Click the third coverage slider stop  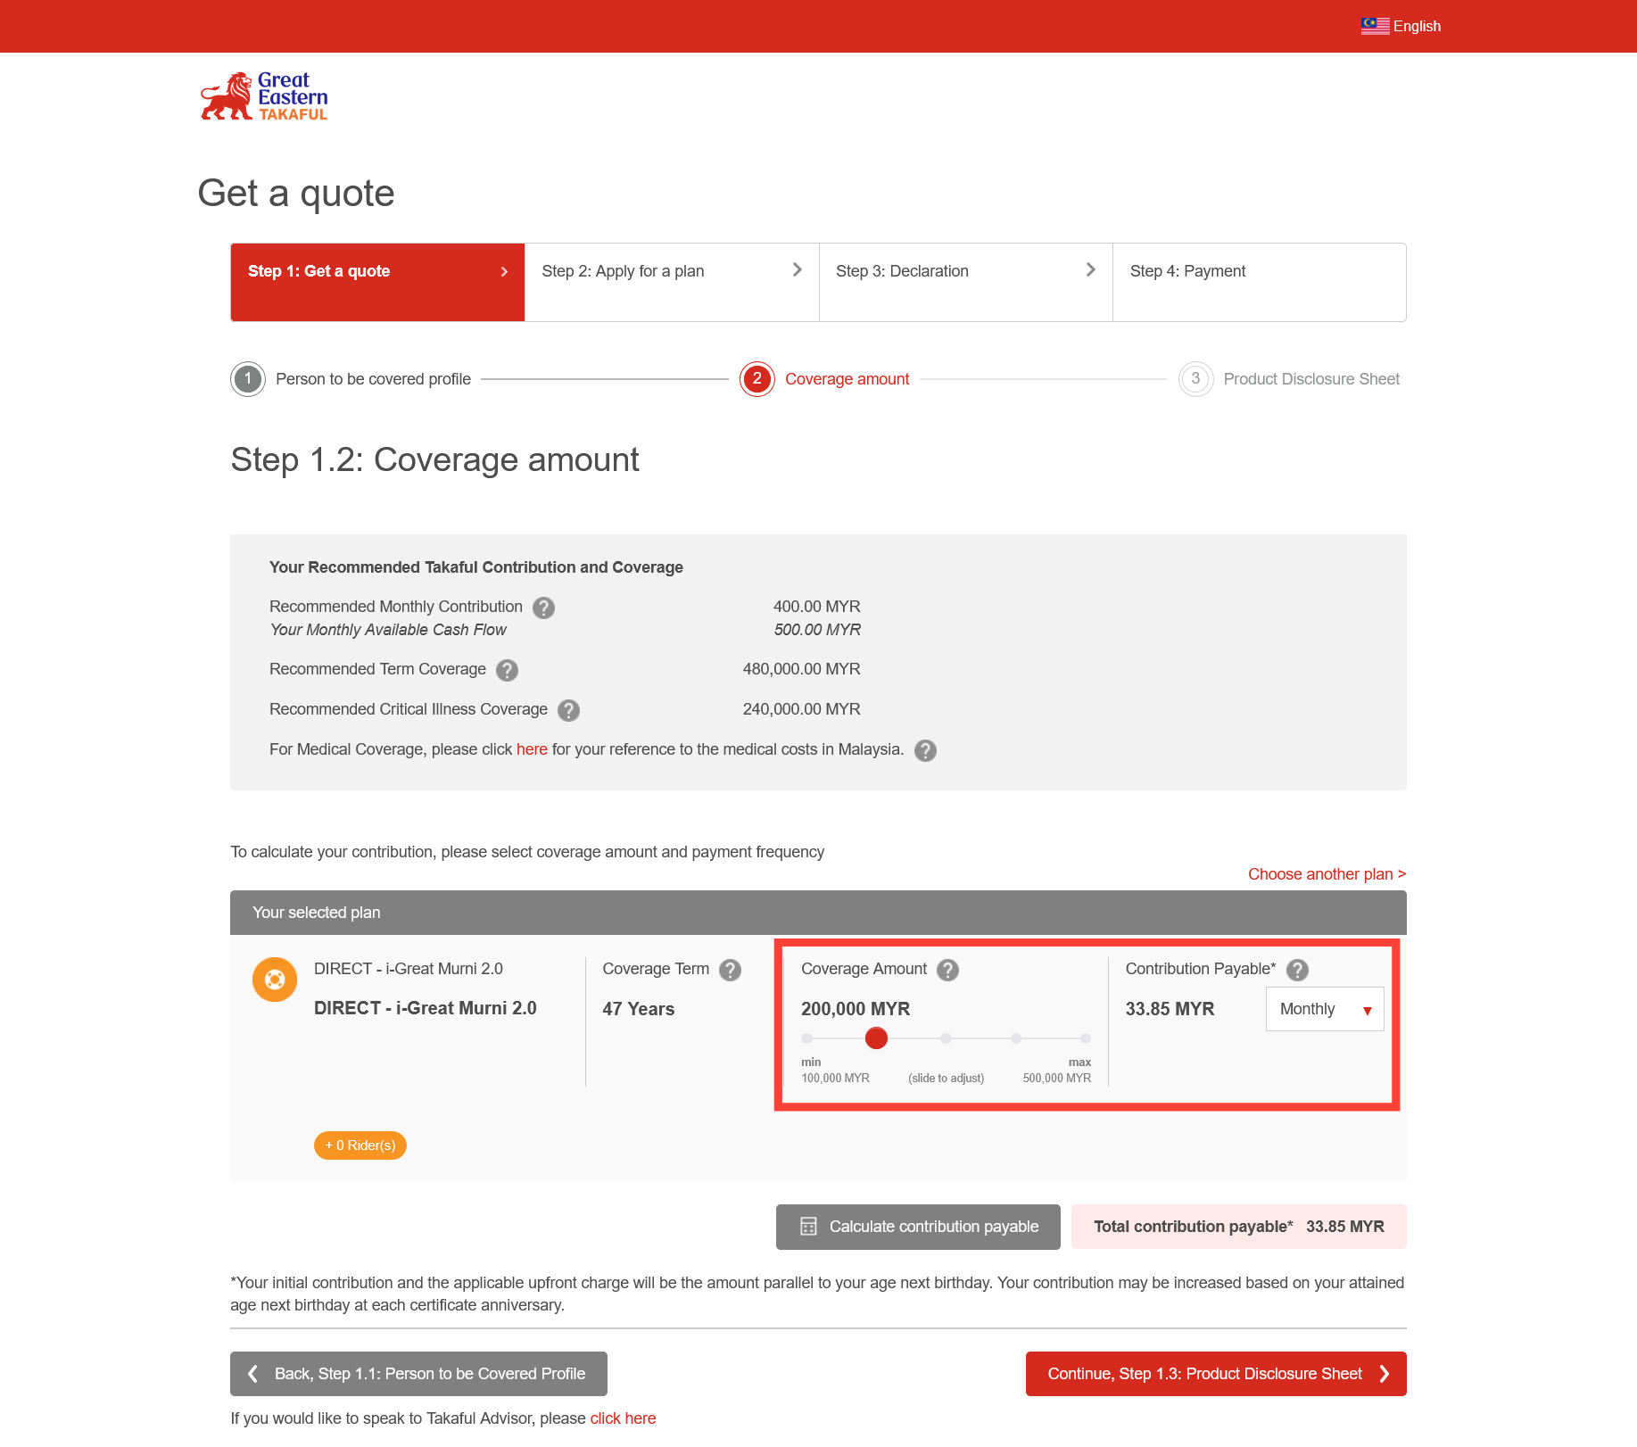point(946,1038)
